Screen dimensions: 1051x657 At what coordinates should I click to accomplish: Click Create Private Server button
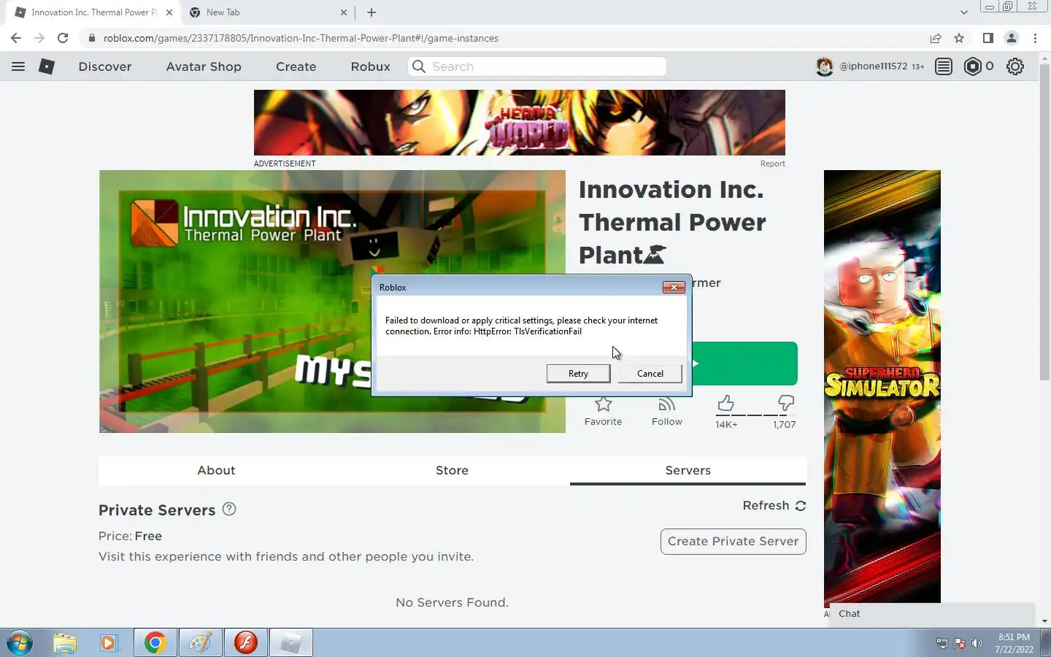(733, 541)
